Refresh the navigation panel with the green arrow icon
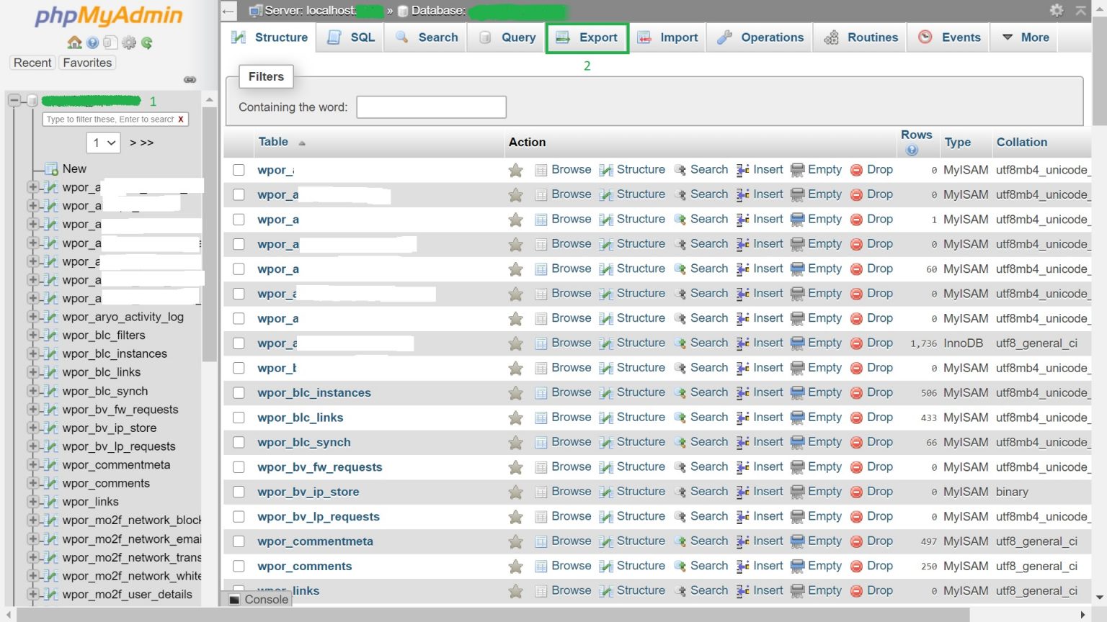Viewport: 1107px width, 622px height. point(148,42)
